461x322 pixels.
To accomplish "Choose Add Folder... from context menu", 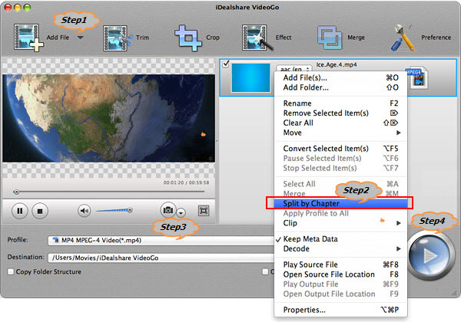I will 340,87.
